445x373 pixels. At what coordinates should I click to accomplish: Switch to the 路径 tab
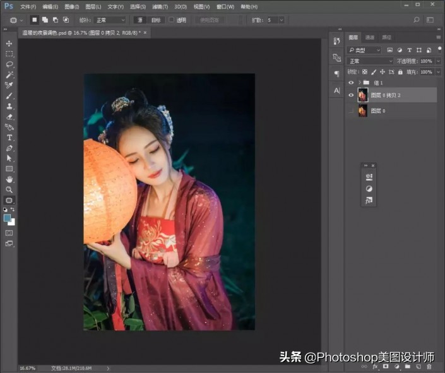pos(386,37)
